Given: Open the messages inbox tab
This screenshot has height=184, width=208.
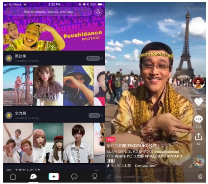Looking at the screenshot, I should pyautogui.click(x=74, y=176).
